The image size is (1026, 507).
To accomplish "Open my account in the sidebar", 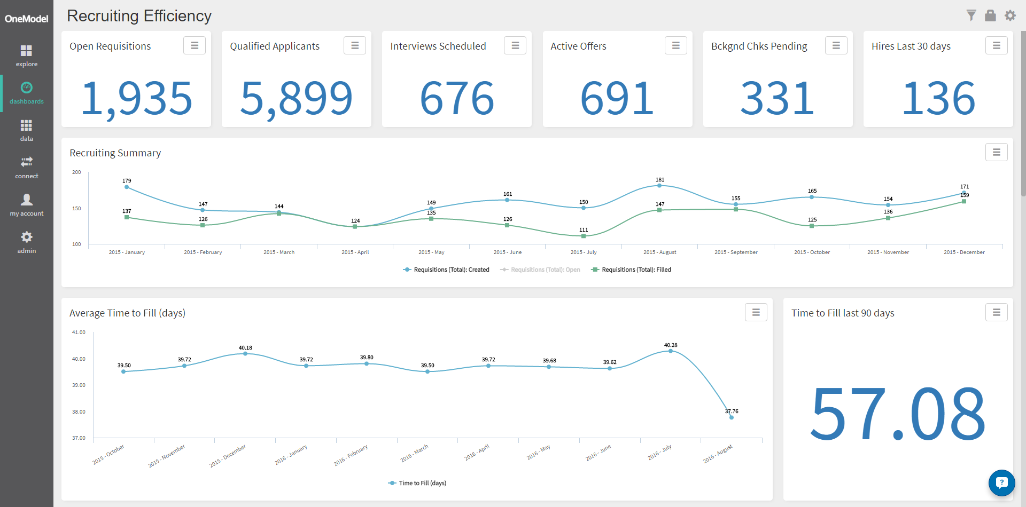I will point(27,205).
